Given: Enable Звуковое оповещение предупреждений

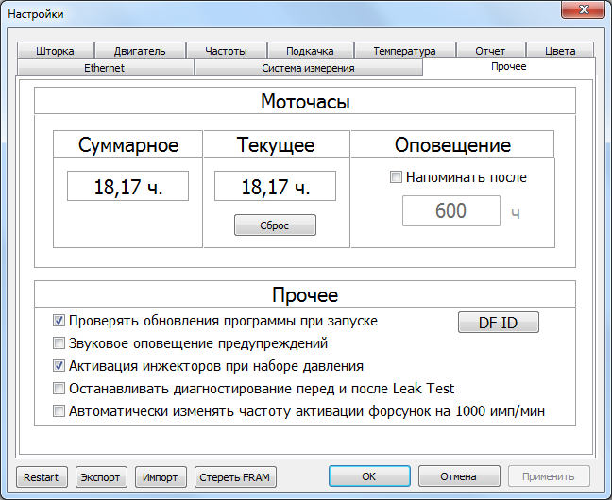Looking at the screenshot, I should click(x=59, y=343).
